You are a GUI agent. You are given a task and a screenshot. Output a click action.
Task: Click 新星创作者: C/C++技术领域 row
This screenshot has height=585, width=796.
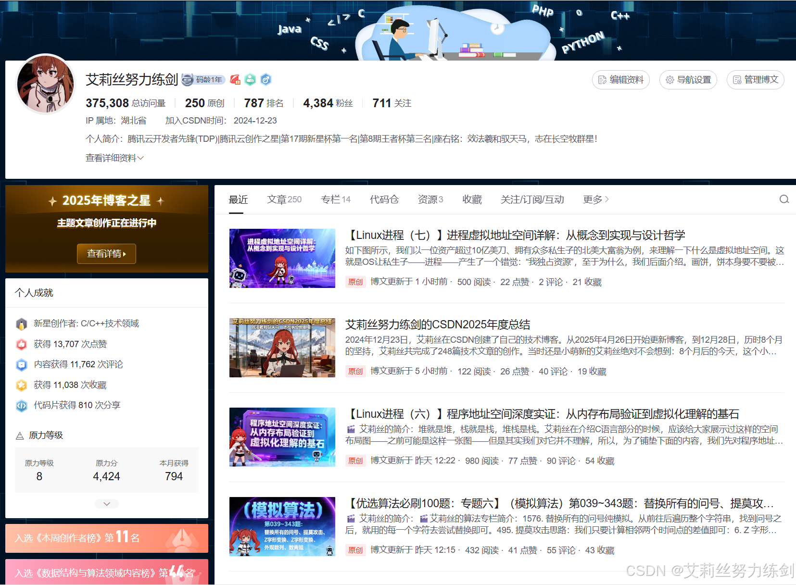pos(86,324)
